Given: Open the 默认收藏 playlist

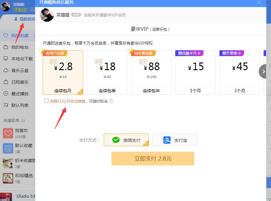Looking at the screenshot, I should [x=18, y=148].
